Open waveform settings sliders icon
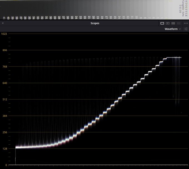The width and height of the screenshot is (189, 169). (x=186, y=29)
